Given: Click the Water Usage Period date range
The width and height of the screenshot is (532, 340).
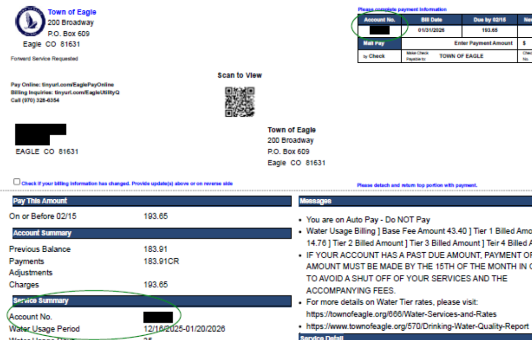Looking at the screenshot, I should tap(184, 329).
